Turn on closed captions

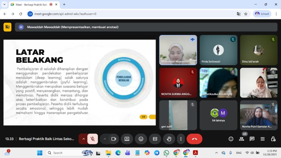pos(155,139)
